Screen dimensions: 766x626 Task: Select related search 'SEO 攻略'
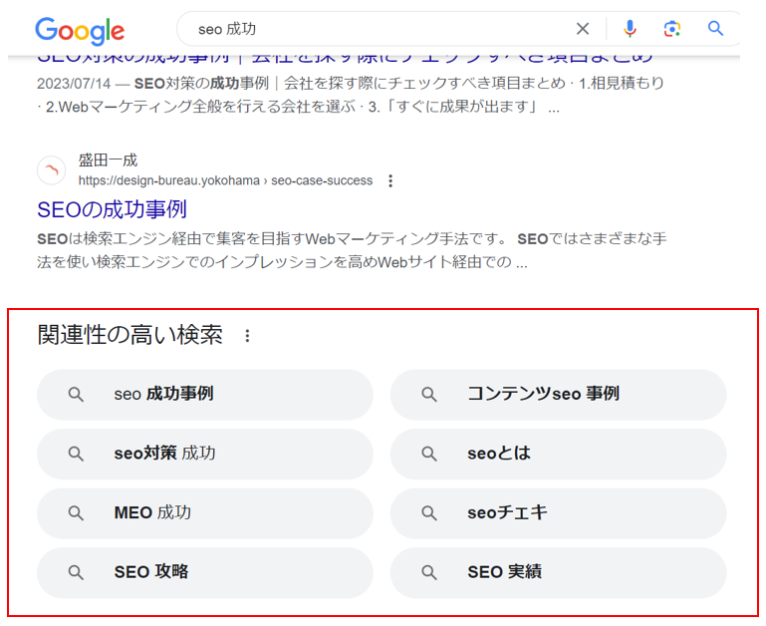tap(205, 572)
